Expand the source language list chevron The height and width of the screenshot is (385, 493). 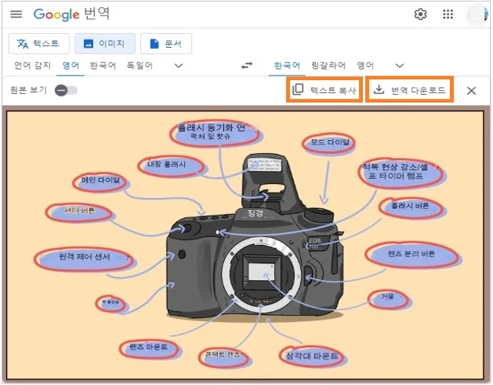(x=179, y=65)
